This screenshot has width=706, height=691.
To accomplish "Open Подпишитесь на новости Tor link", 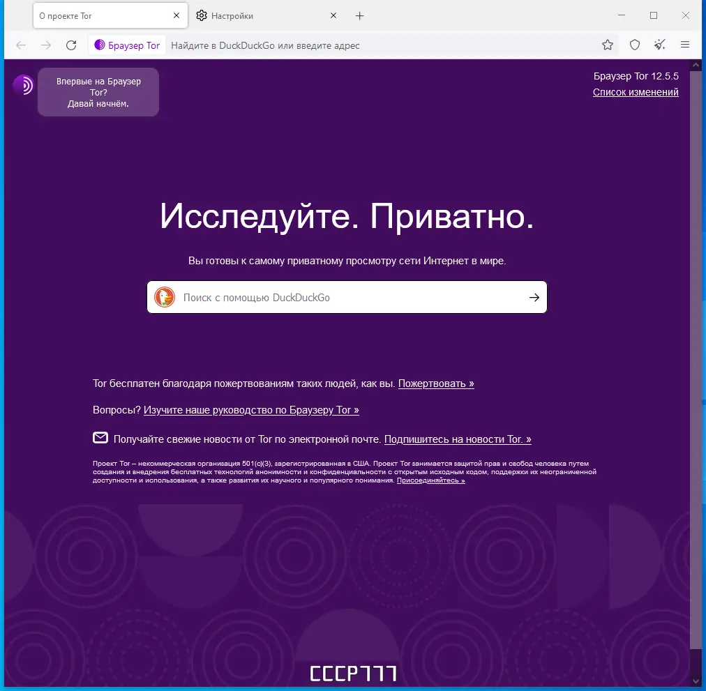I will point(458,439).
